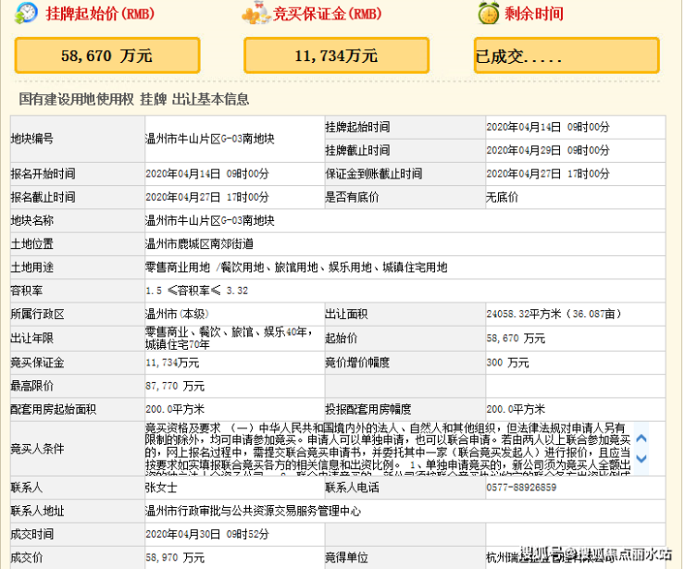The width and height of the screenshot is (685, 569).
Task: Click the 配套用房起始面积 label
Action: (x=54, y=409)
